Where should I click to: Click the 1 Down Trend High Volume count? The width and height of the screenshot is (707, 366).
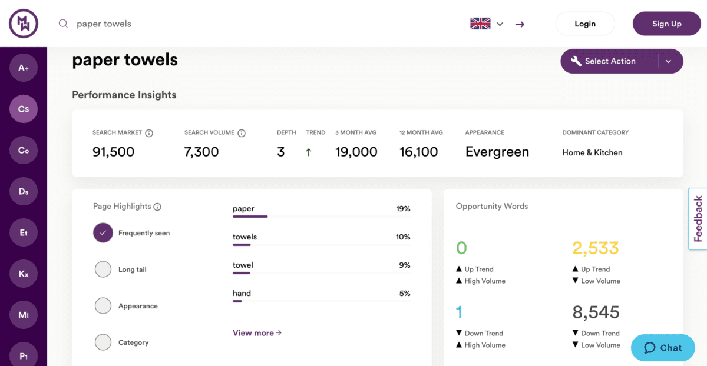click(460, 312)
